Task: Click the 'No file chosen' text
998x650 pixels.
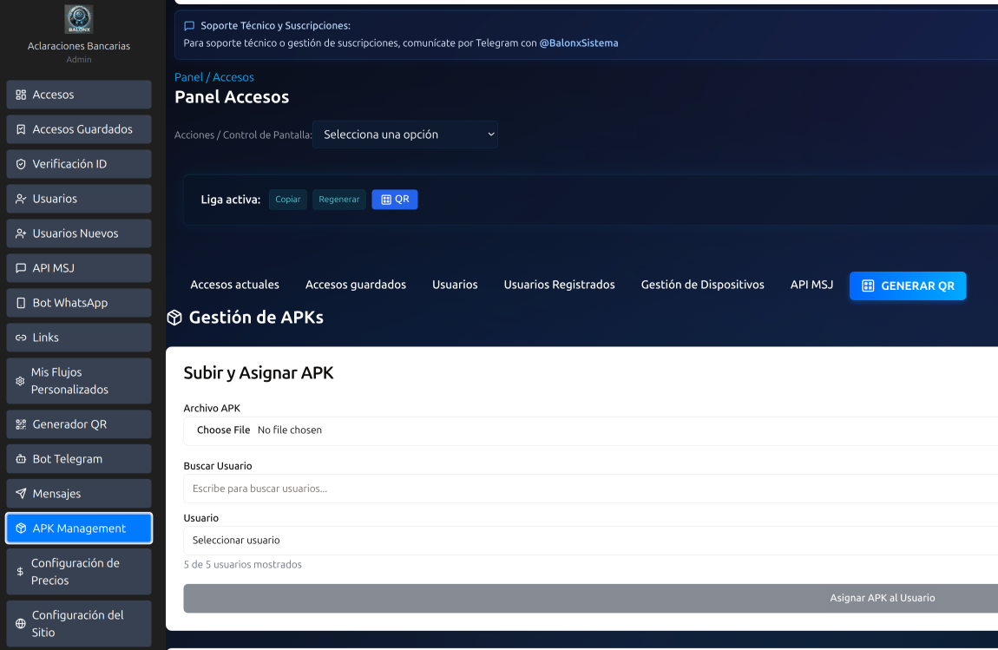Action: click(x=290, y=430)
